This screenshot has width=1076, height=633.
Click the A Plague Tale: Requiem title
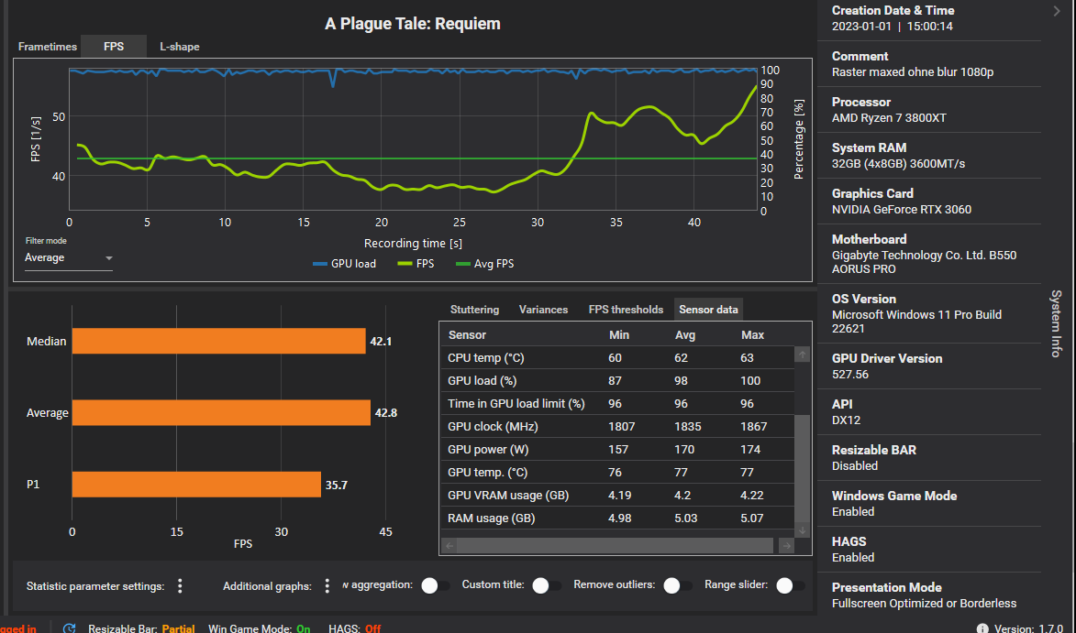413,23
